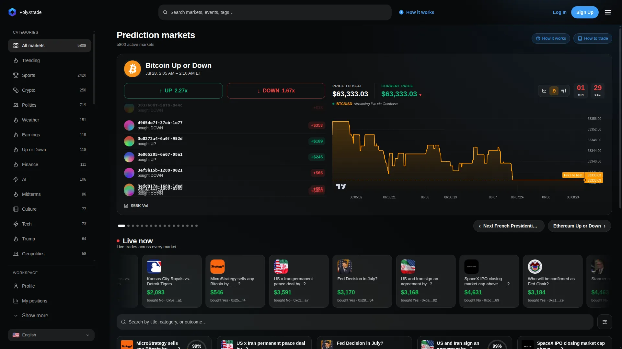
Task: Click the My positions chart icon
Action: click(x=16, y=301)
